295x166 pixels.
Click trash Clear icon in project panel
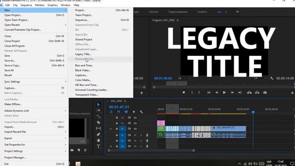pos(85,150)
